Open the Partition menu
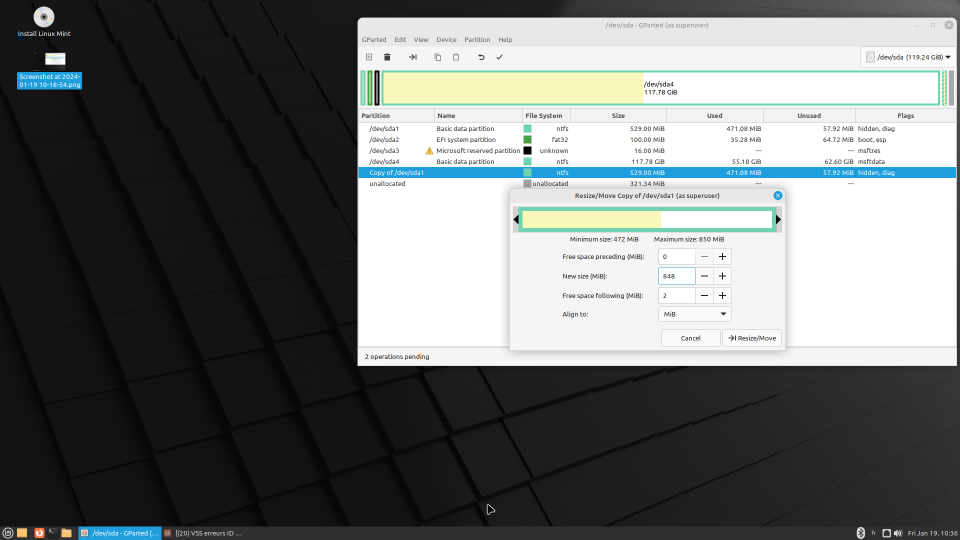 pos(476,39)
